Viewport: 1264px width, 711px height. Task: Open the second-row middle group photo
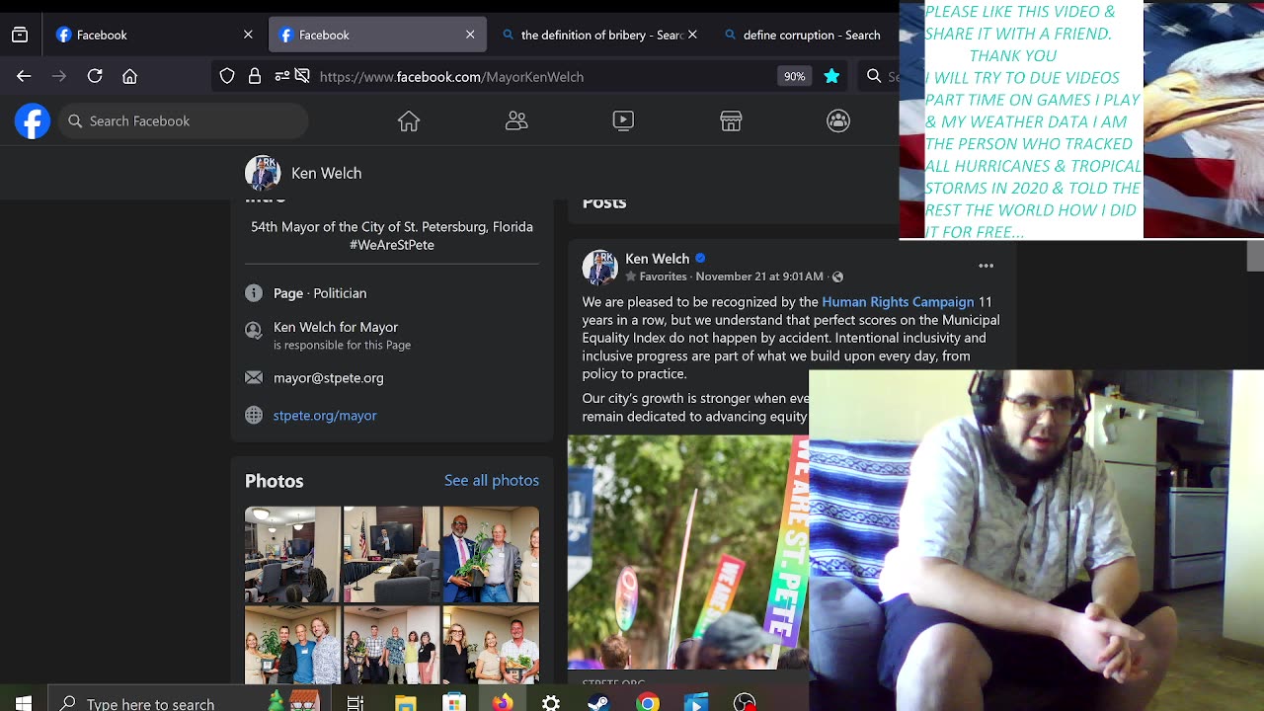tap(391, 644)
